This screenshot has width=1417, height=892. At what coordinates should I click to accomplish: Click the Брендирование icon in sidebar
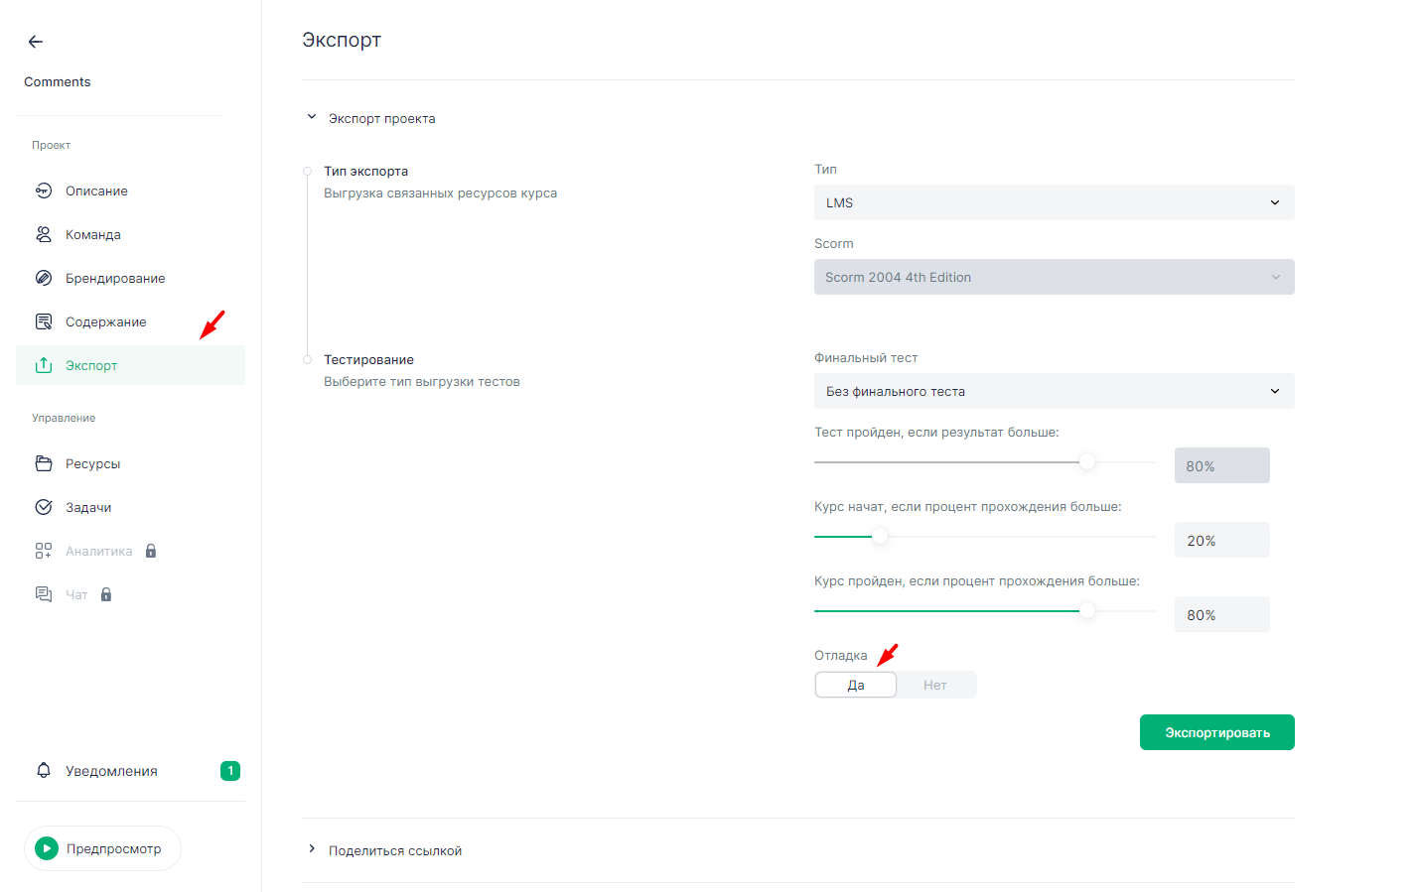click(x=44, y=278)
